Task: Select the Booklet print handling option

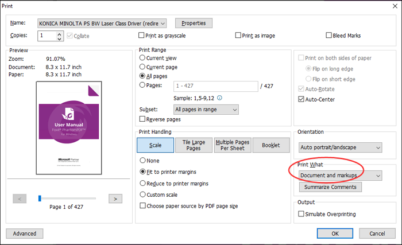Action: [270, 145]
